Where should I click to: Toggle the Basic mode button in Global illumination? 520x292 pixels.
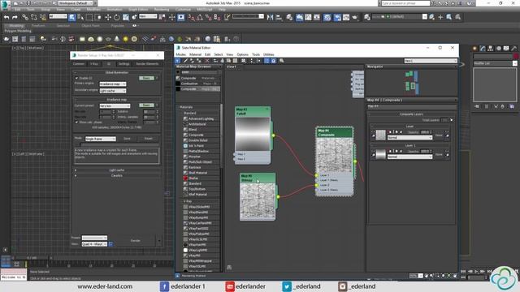(146, 78)
